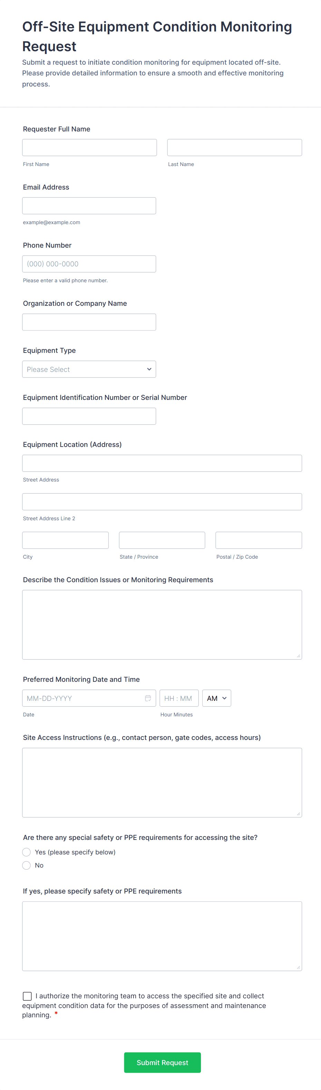
Task: Focus the City input box
Action: pyautogui.click(x=66, y=540)
